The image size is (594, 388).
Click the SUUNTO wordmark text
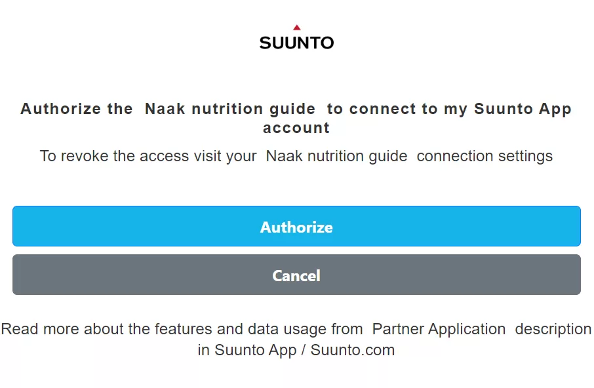tap(296, 43)
